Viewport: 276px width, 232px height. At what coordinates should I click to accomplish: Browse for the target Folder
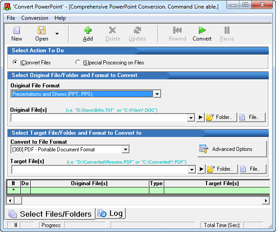222,169
